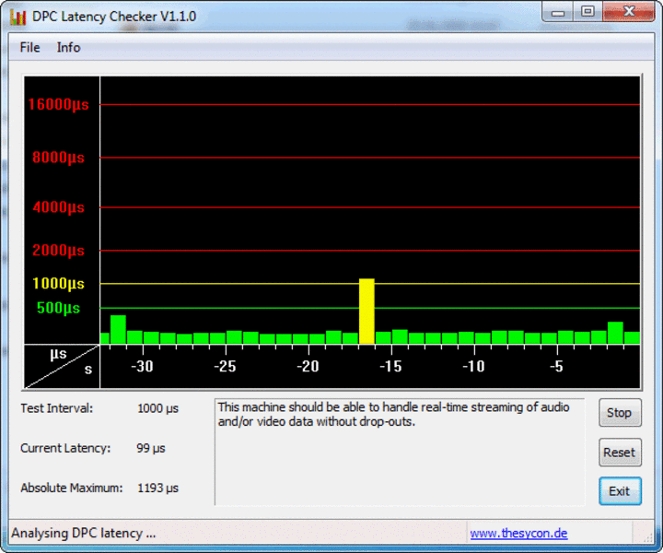The height and width of the screenshot is (553, 663).
Task: Click the Stop button
Action: pyautogui.click(x=620, y=413)
